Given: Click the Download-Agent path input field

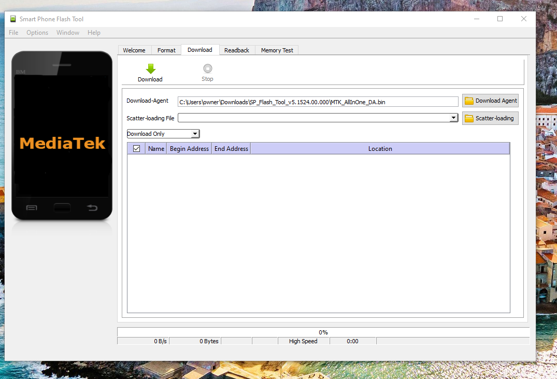Looking at the screenshot, I should tap(318, 102).
